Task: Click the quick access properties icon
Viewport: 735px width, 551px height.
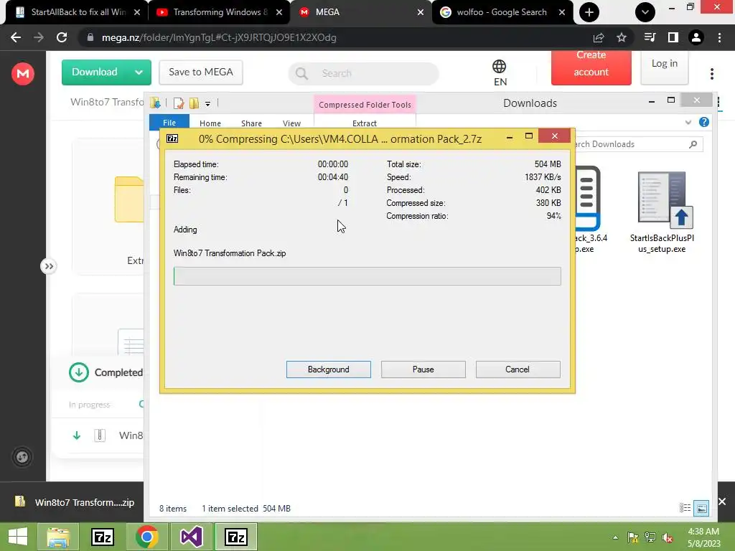Action: (x=179, y=103)
